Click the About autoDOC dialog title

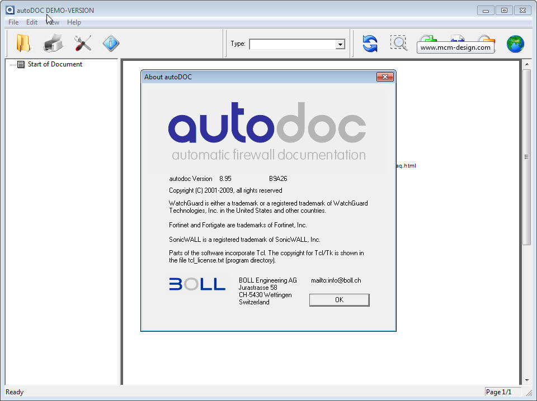pos(168,77)
